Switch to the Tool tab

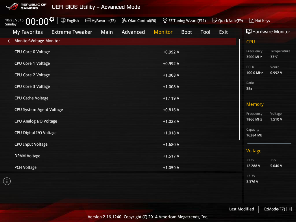[206, 32]
